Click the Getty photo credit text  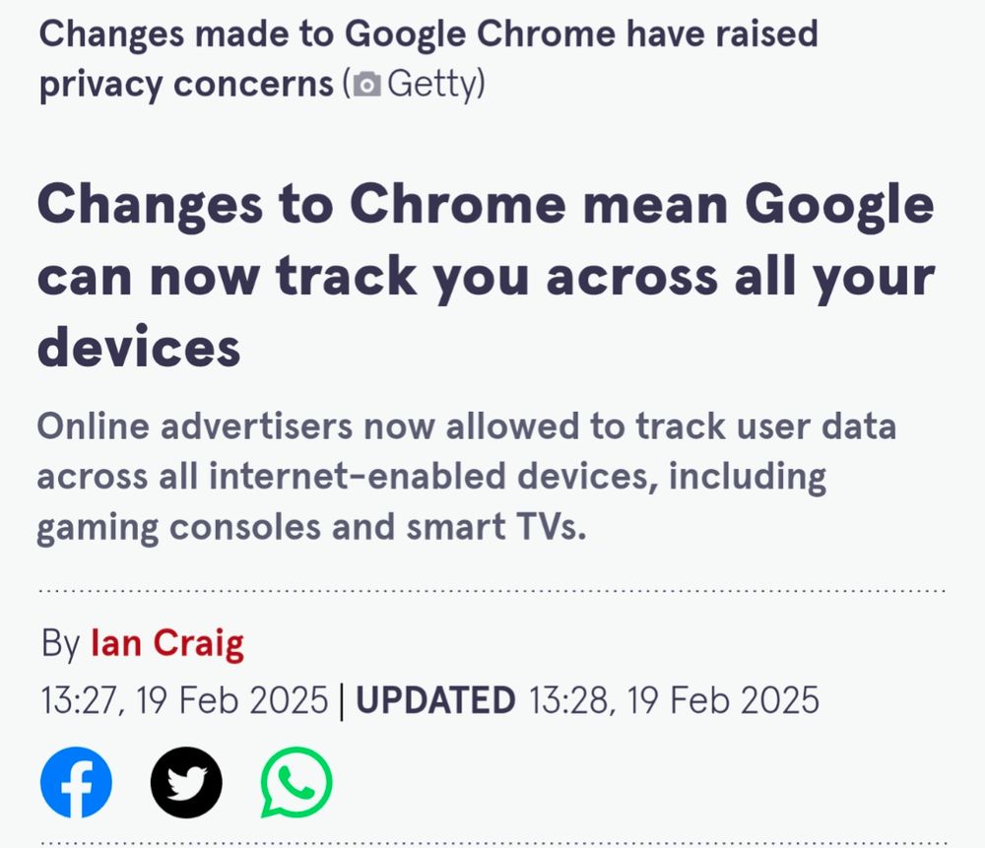(433, 84)
